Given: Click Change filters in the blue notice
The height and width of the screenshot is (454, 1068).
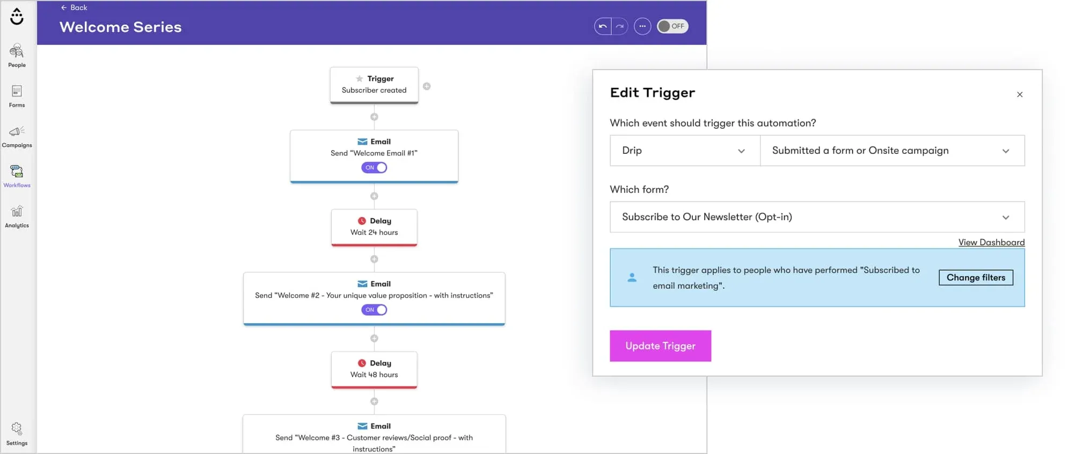Looking at the screenshot, I should [x=975, y=278].
